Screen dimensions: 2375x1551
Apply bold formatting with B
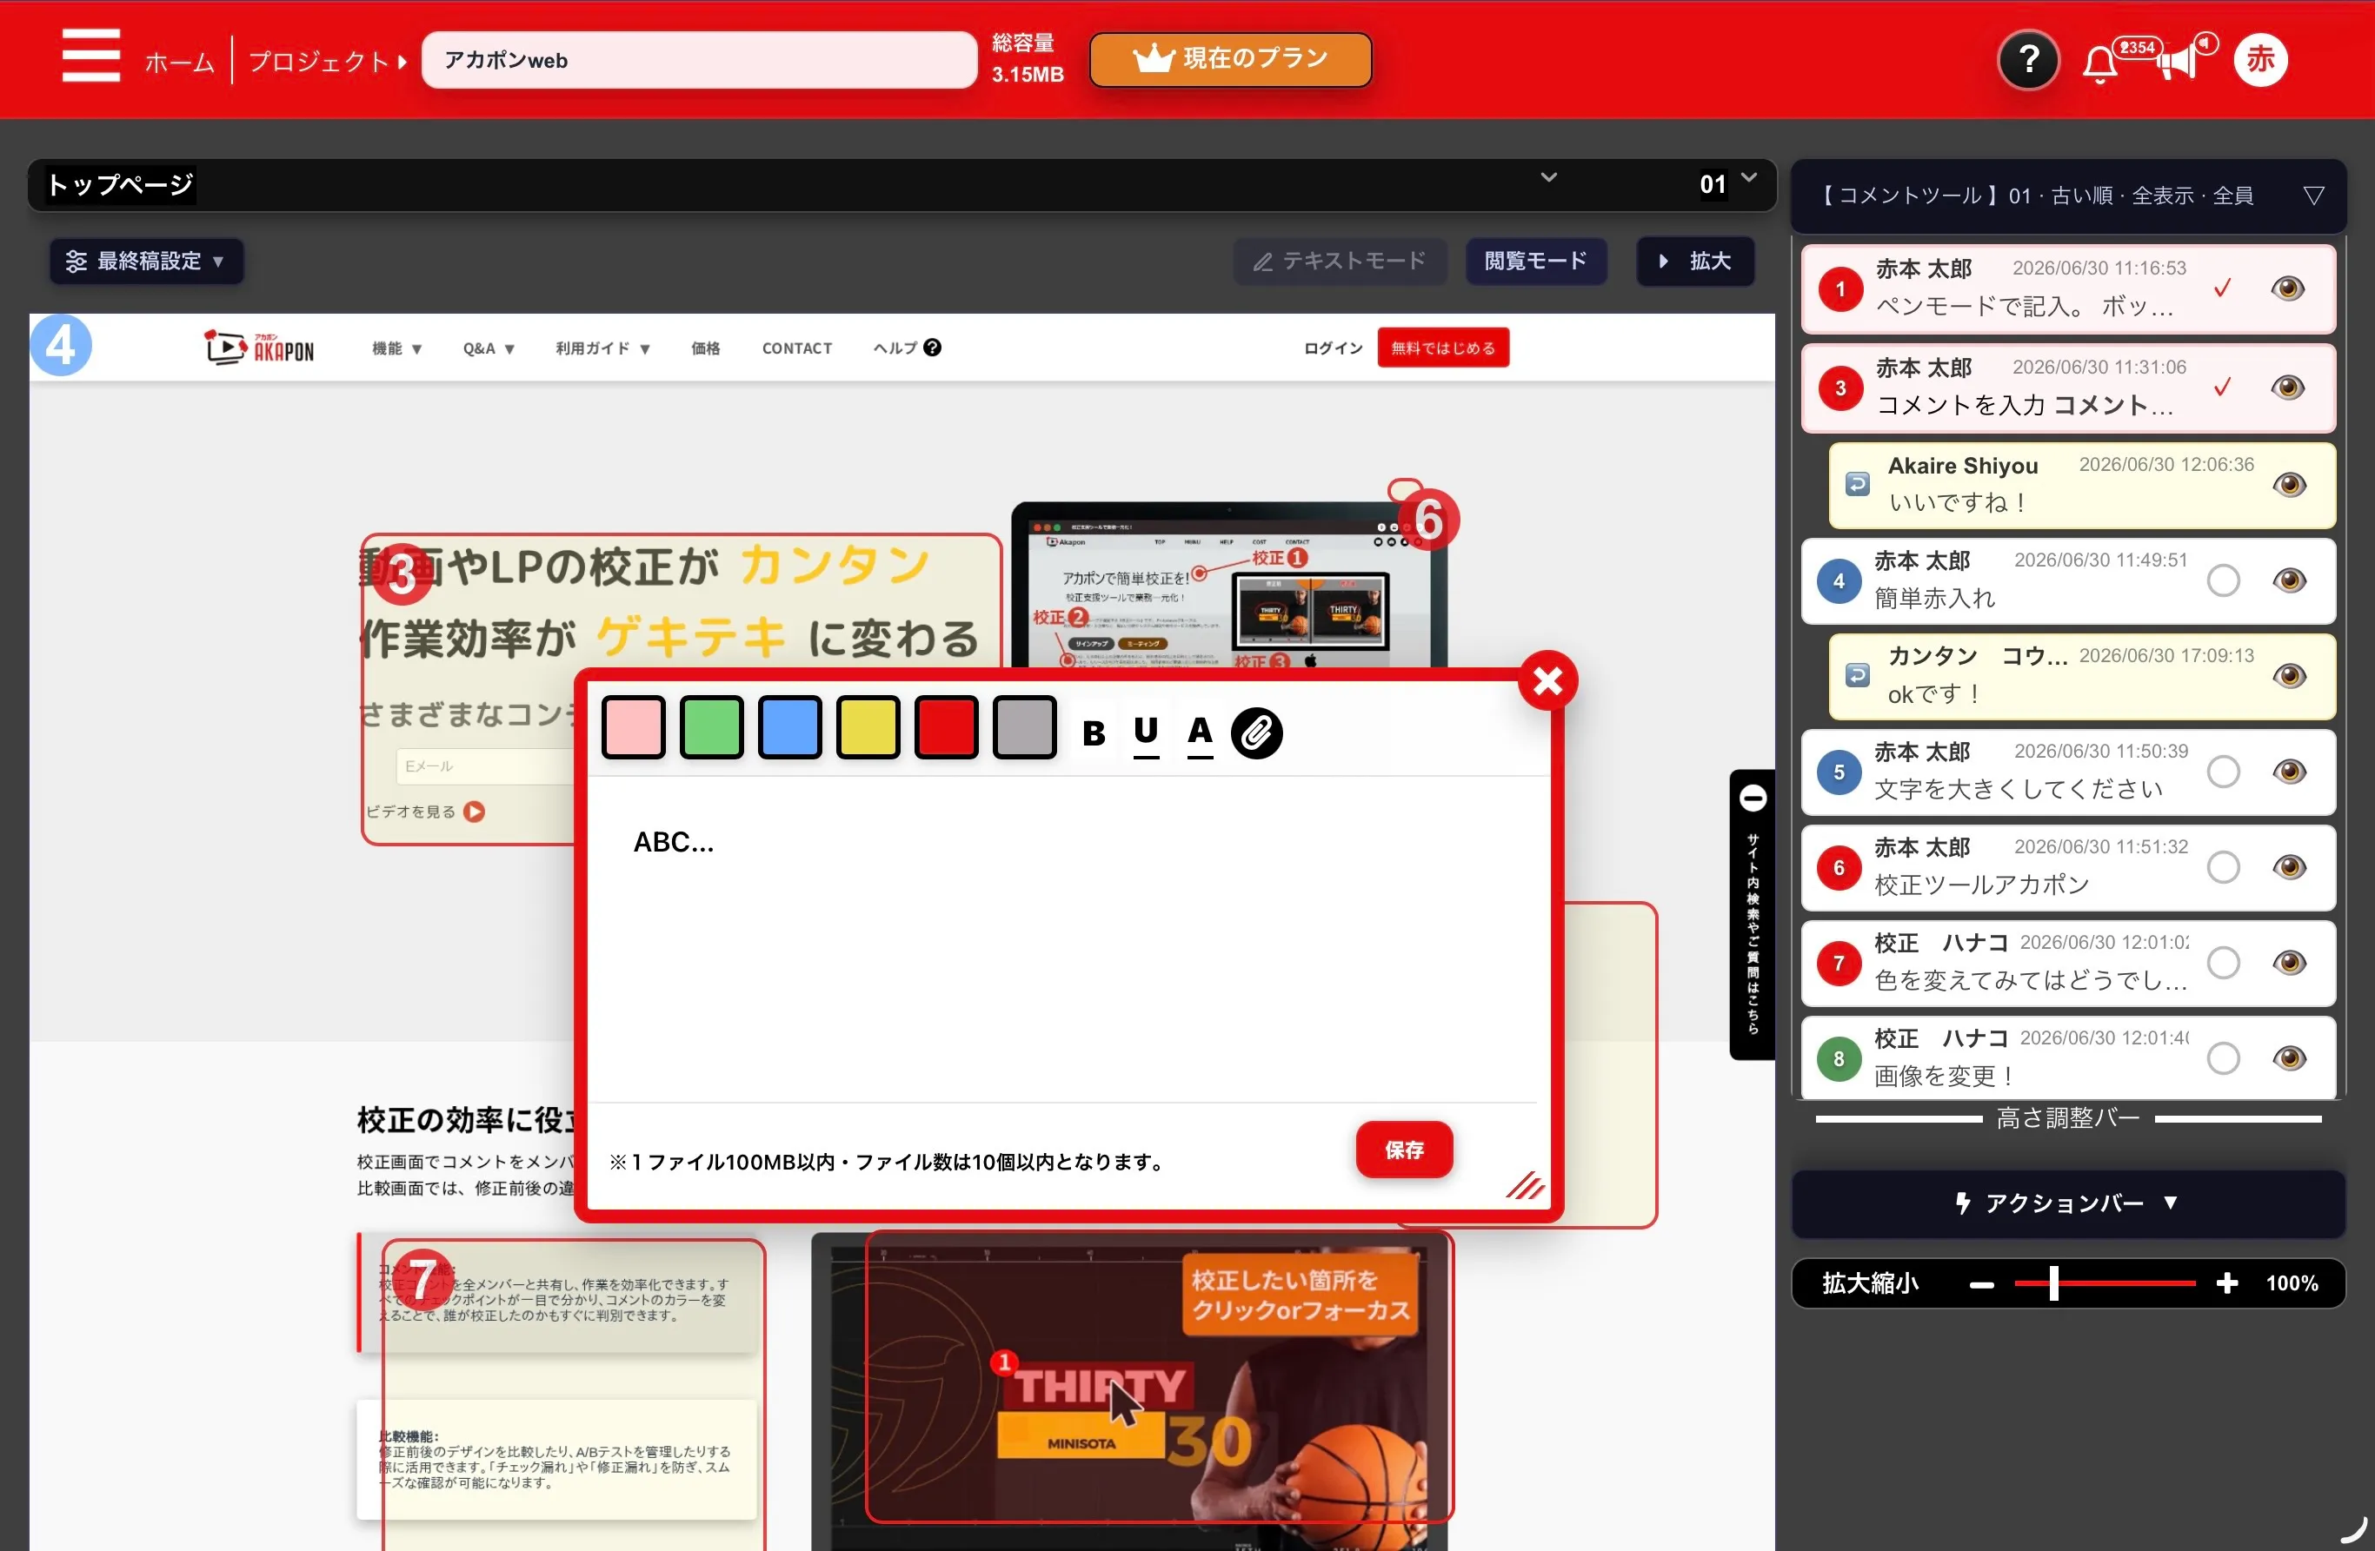tap(1094, 733)
